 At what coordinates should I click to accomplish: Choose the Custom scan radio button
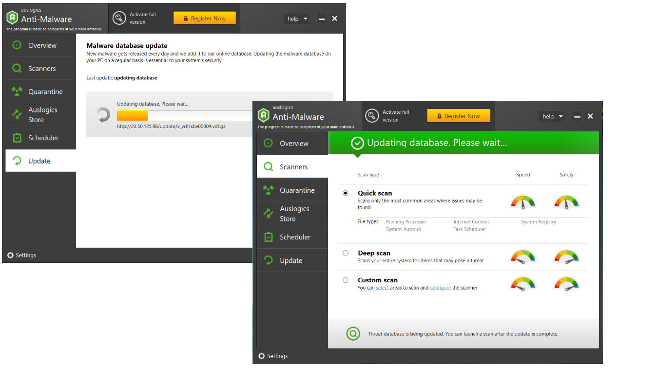pos(346,280)
